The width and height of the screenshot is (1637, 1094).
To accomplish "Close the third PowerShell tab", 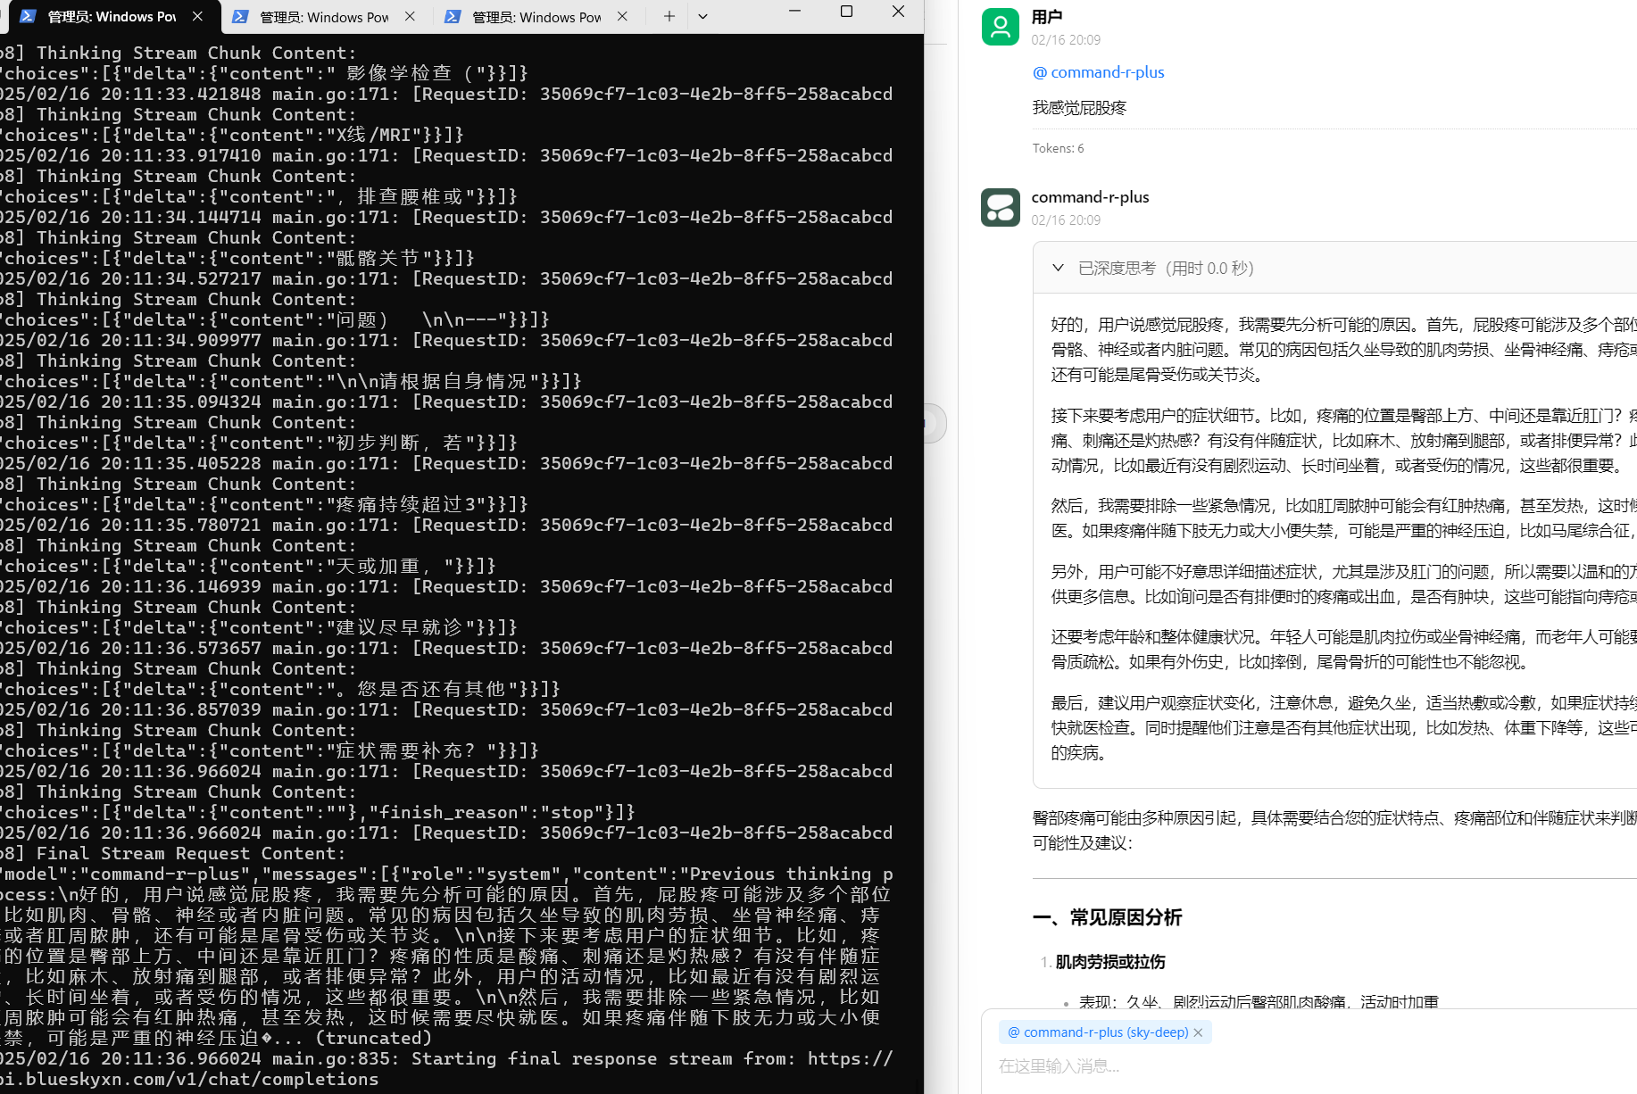I will pyautogui.click(x=622, y=16).
